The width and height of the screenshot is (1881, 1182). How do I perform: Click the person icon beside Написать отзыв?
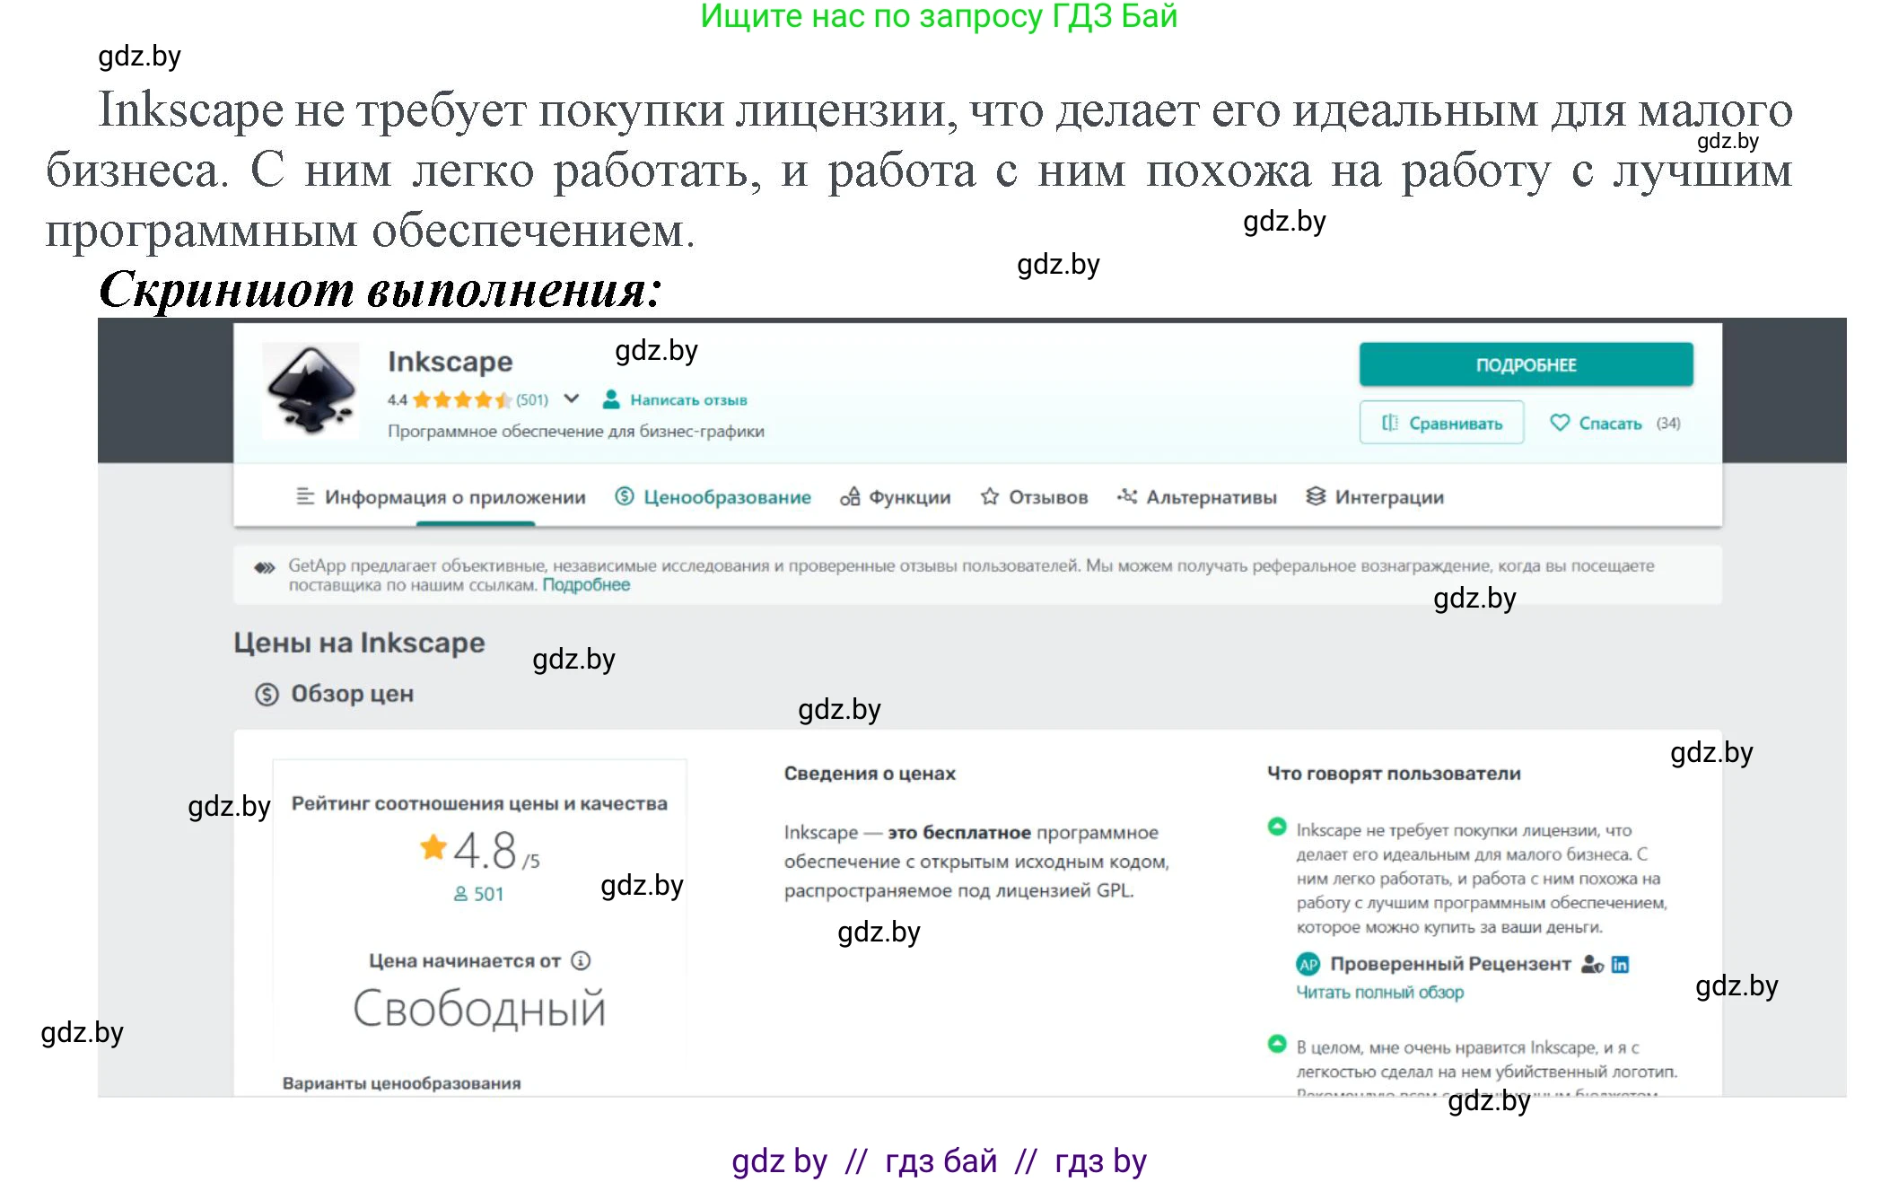point(611,399)
